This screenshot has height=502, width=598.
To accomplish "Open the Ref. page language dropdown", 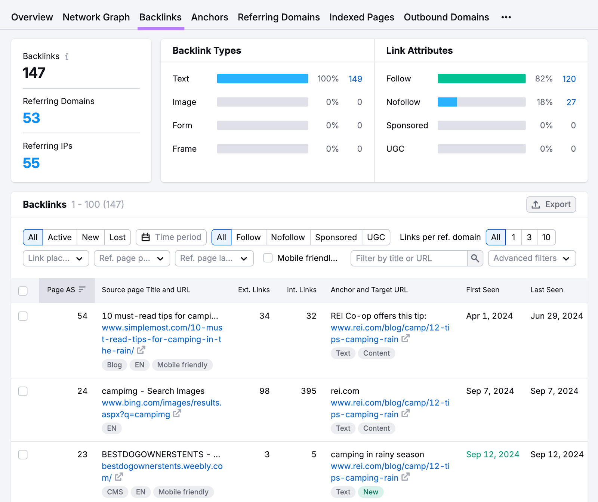I will pyautogui.click(x=214, y=258).
